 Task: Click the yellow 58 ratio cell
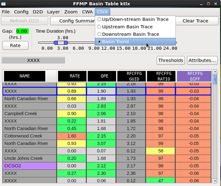click(161, 151)
